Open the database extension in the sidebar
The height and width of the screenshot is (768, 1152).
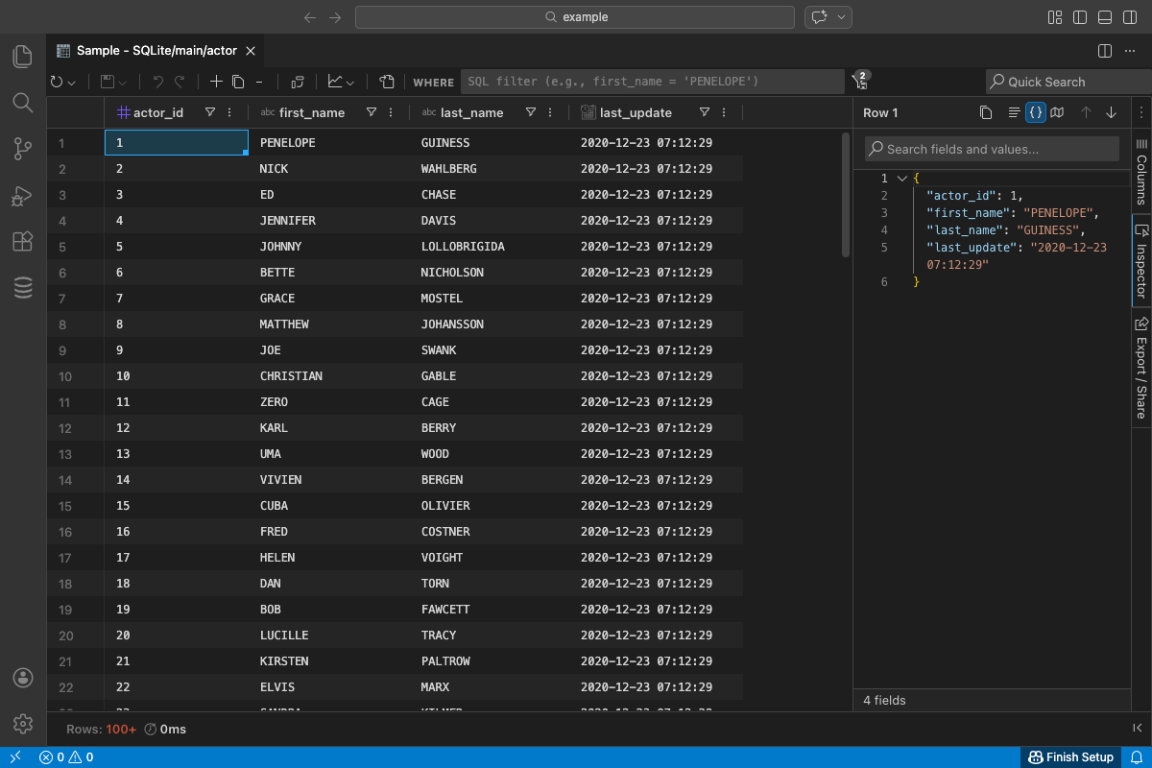click(22, 287)
